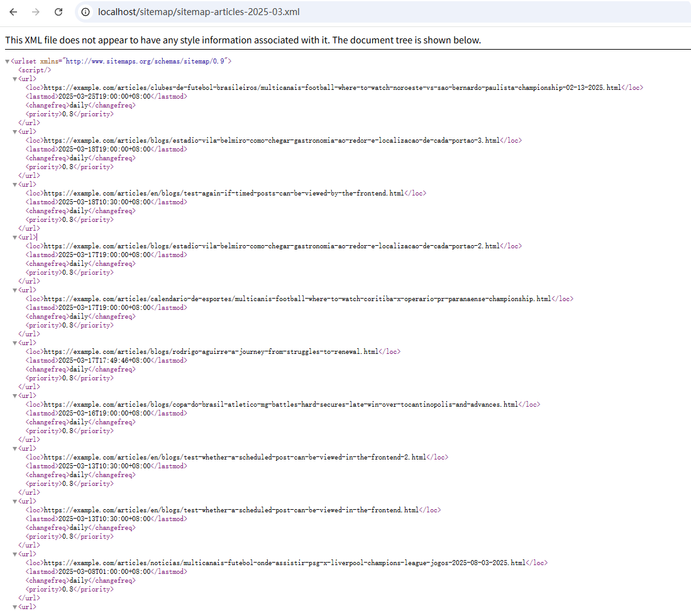This screenshot has height=611, width=691.
Task: Collapse the root urlset node triangle
Action: (7, 62)
